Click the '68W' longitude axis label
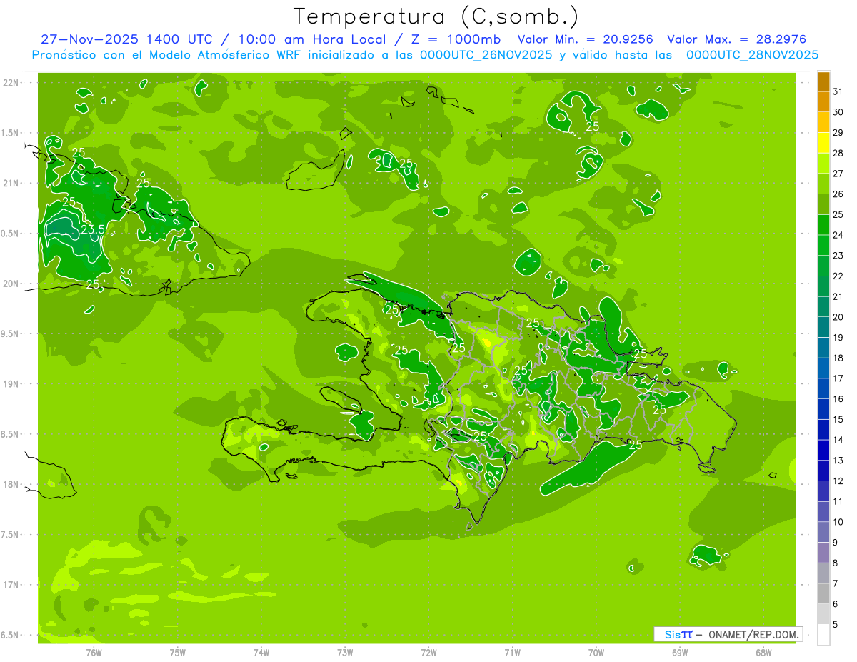The width and height of the screenshot is (857, 662). coord(763,652)
